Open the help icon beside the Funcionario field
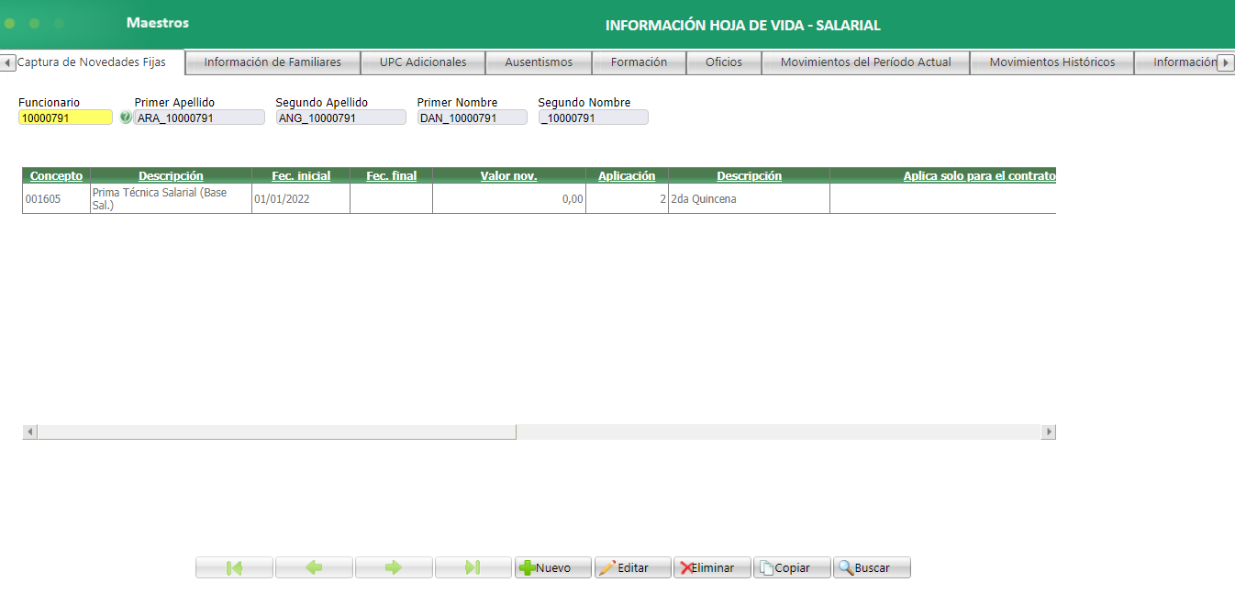The image size is (1235, 594). tap(125, 118)
